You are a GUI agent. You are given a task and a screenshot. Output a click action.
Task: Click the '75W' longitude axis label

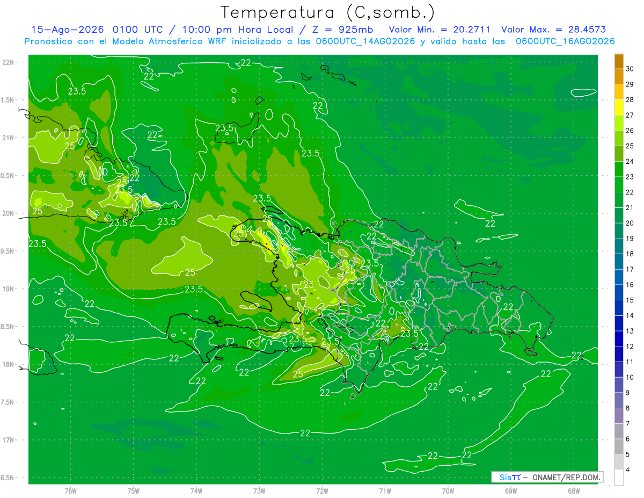coord(134,491)
